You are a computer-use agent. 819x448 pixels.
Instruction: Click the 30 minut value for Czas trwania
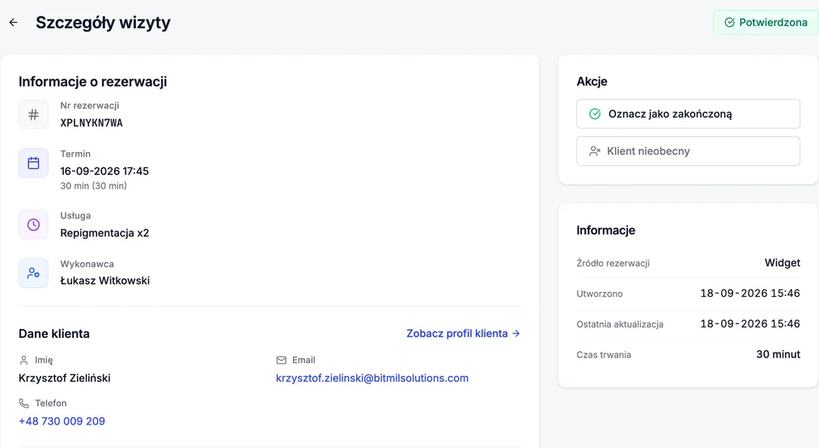tap(778, 354)
